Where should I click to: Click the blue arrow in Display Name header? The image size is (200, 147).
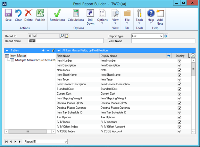coord(169,56)
